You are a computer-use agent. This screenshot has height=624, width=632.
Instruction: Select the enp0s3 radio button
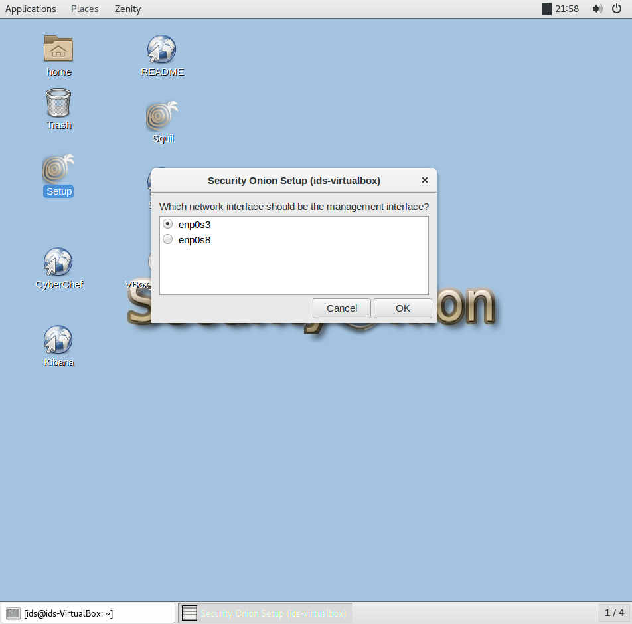[x=168, y=224]
